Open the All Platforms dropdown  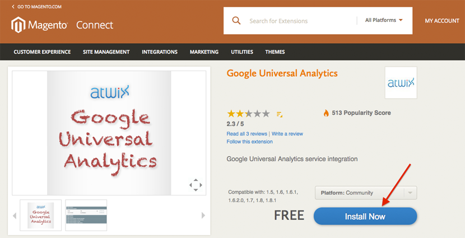click(384, 20)
